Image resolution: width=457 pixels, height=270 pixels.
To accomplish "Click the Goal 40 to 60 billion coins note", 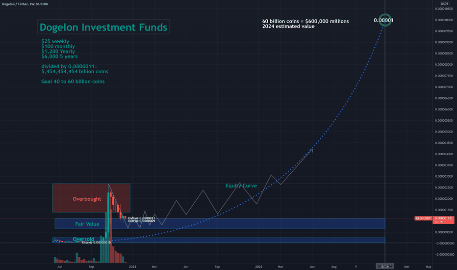I will click(73, 81).
